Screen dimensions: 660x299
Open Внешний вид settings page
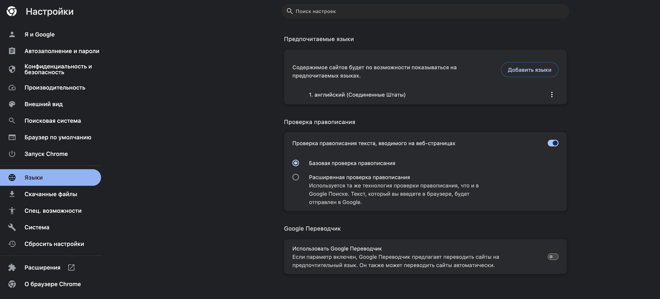[x=51, y=104]
